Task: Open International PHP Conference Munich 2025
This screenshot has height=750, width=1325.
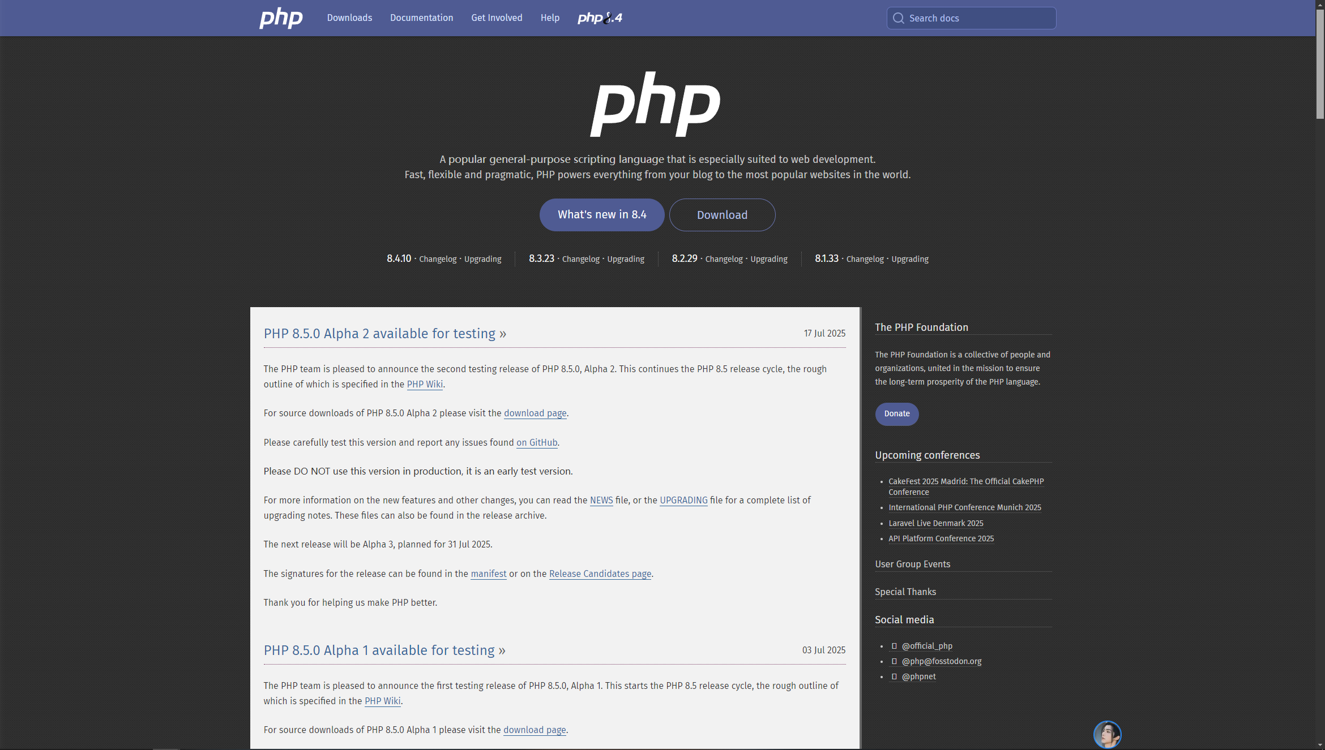Action: click(x=965, y=507)
